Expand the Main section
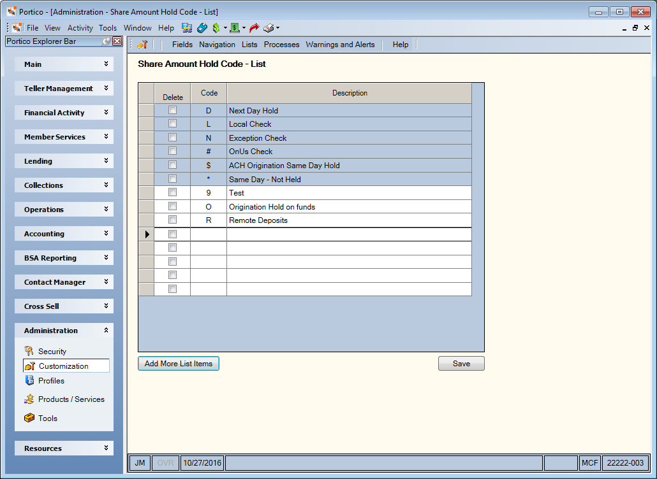Screen dimensions: 657x479 coord(64,64)
